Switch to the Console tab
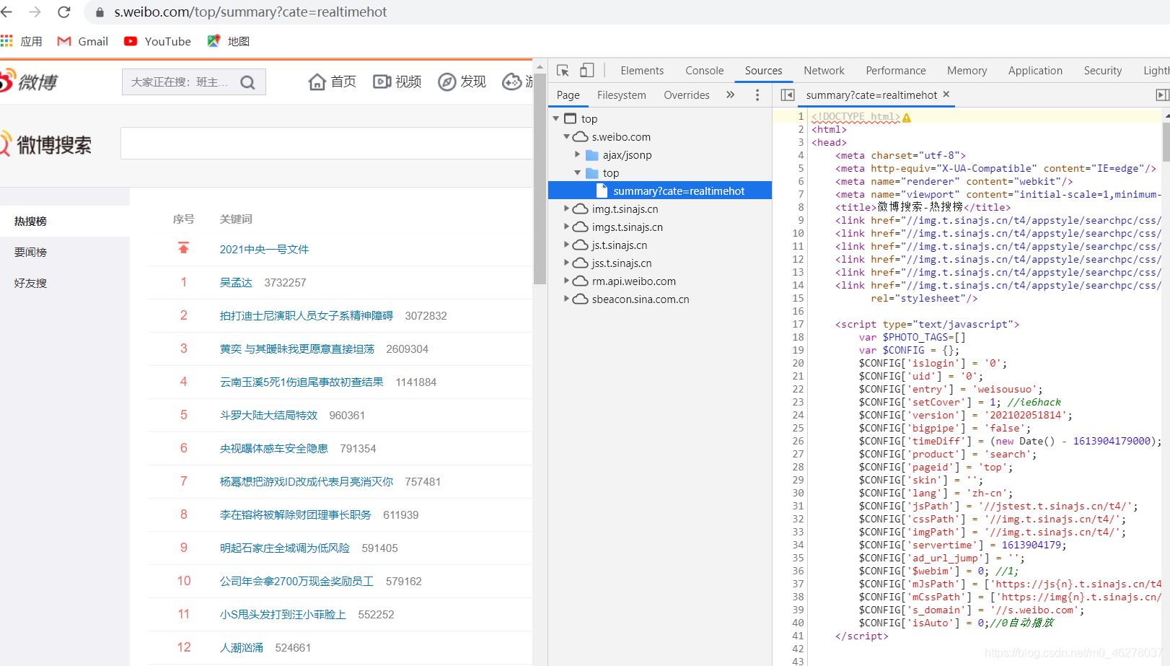 (x=704, y=70)
